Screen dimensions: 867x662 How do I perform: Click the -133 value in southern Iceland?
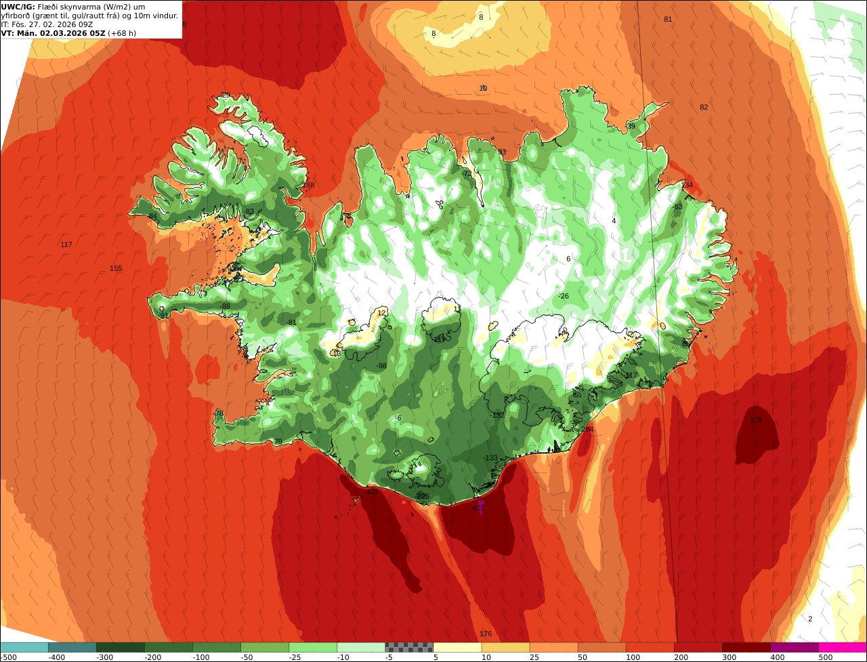tap(490, 458)
